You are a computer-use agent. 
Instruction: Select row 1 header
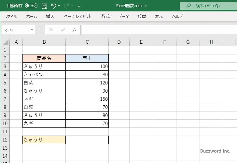(x=5, y=50)
